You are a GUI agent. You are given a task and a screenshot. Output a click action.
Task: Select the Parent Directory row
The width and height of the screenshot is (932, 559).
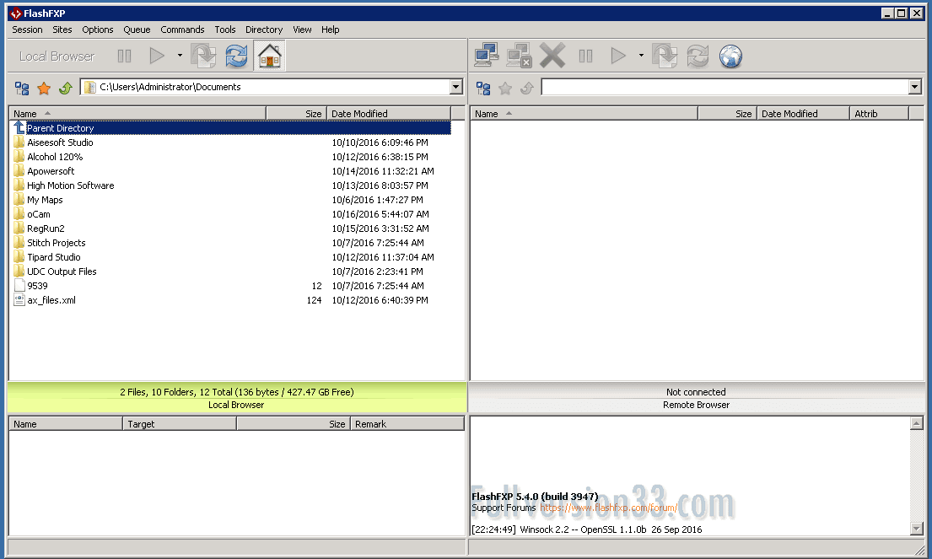(232, 128)
